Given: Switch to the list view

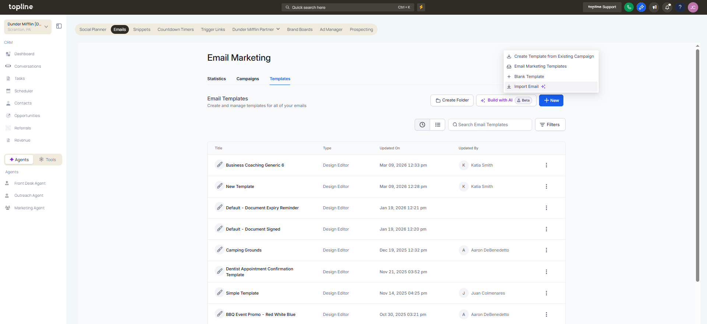Looking at the screenshot, I should (x=437, y=125).
